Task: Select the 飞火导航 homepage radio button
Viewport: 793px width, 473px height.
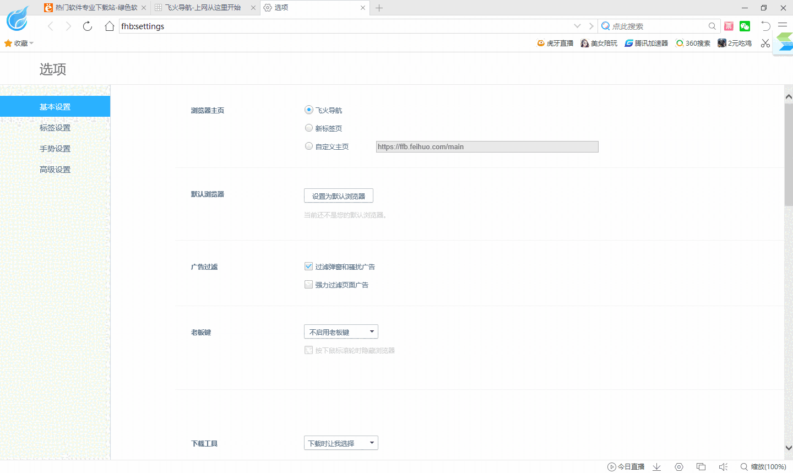Action: 309,110
